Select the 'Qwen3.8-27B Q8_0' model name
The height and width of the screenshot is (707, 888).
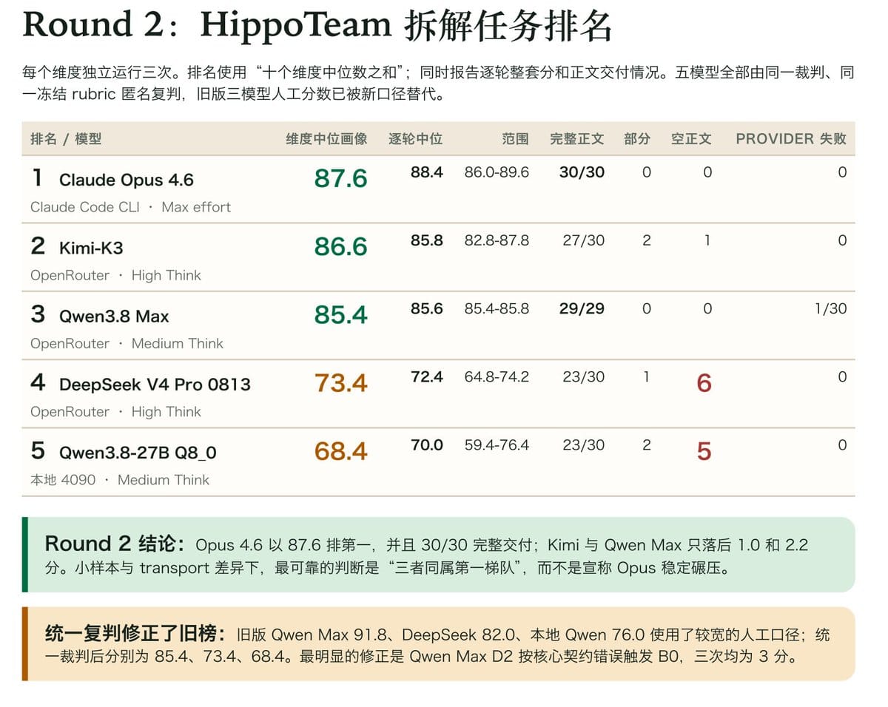[x=138, y=453]
